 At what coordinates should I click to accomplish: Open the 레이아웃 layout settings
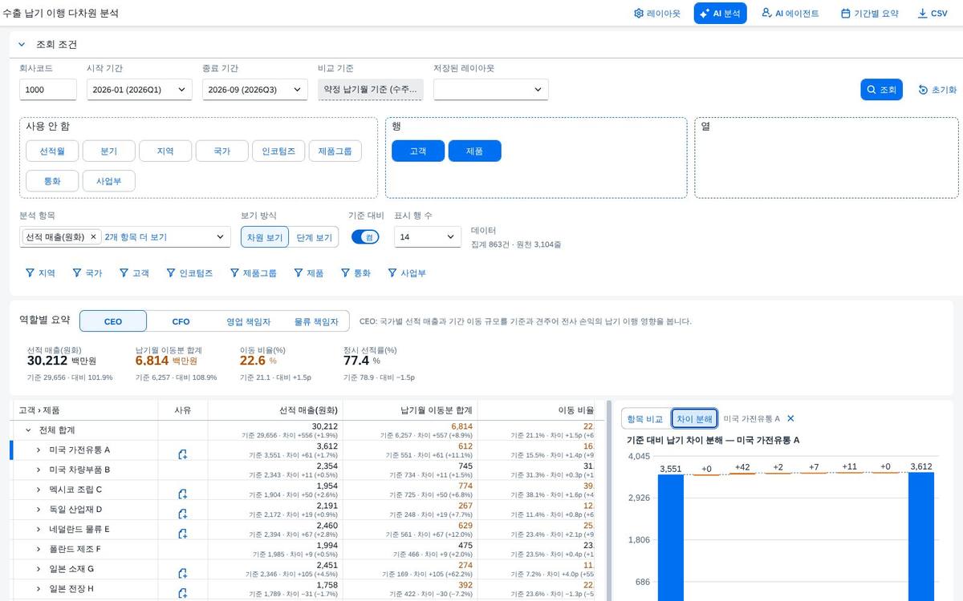click(x=656, y=14)
